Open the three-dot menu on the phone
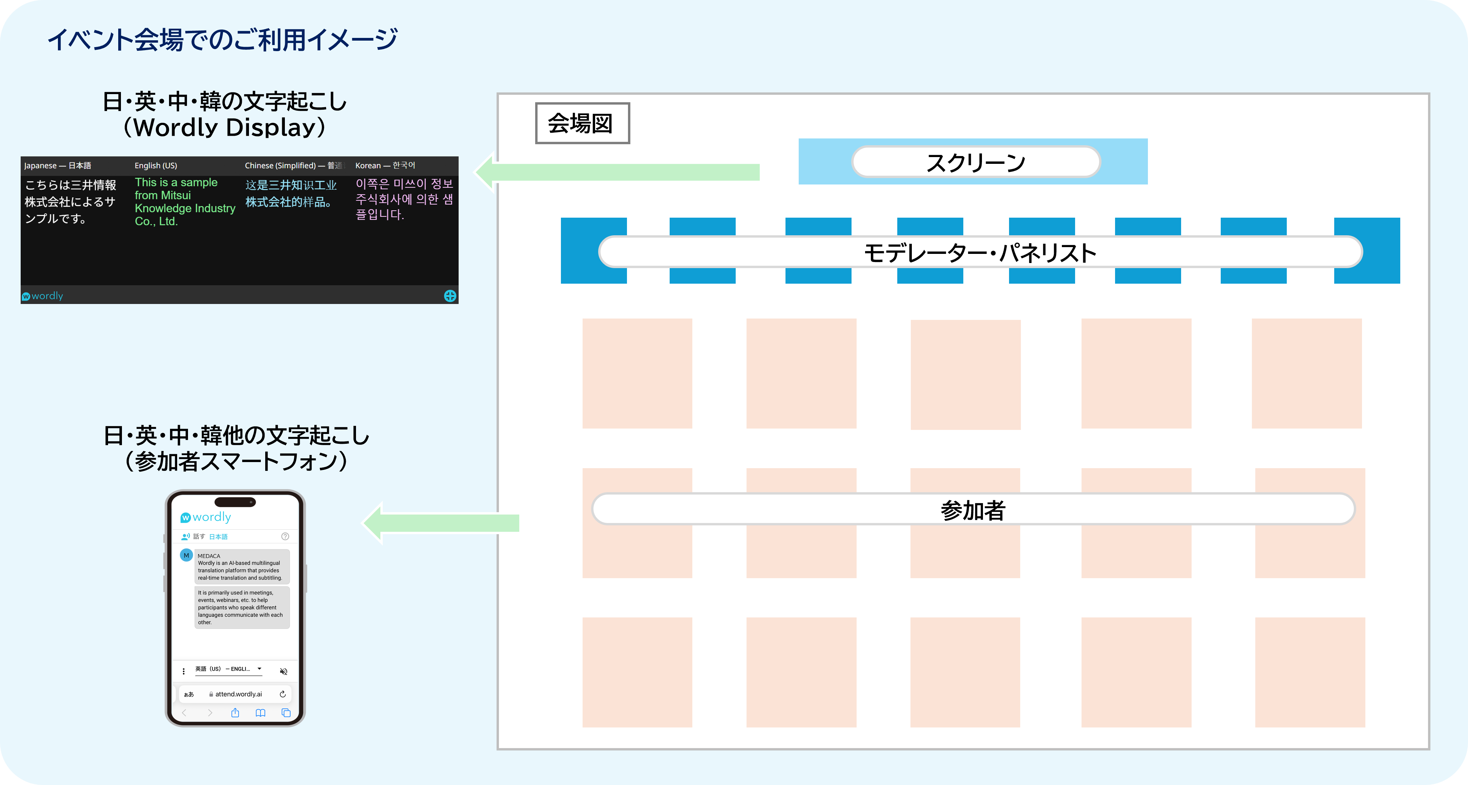Screen dimensions: 1468x785 pyautogui.click(x=184, y=671)
